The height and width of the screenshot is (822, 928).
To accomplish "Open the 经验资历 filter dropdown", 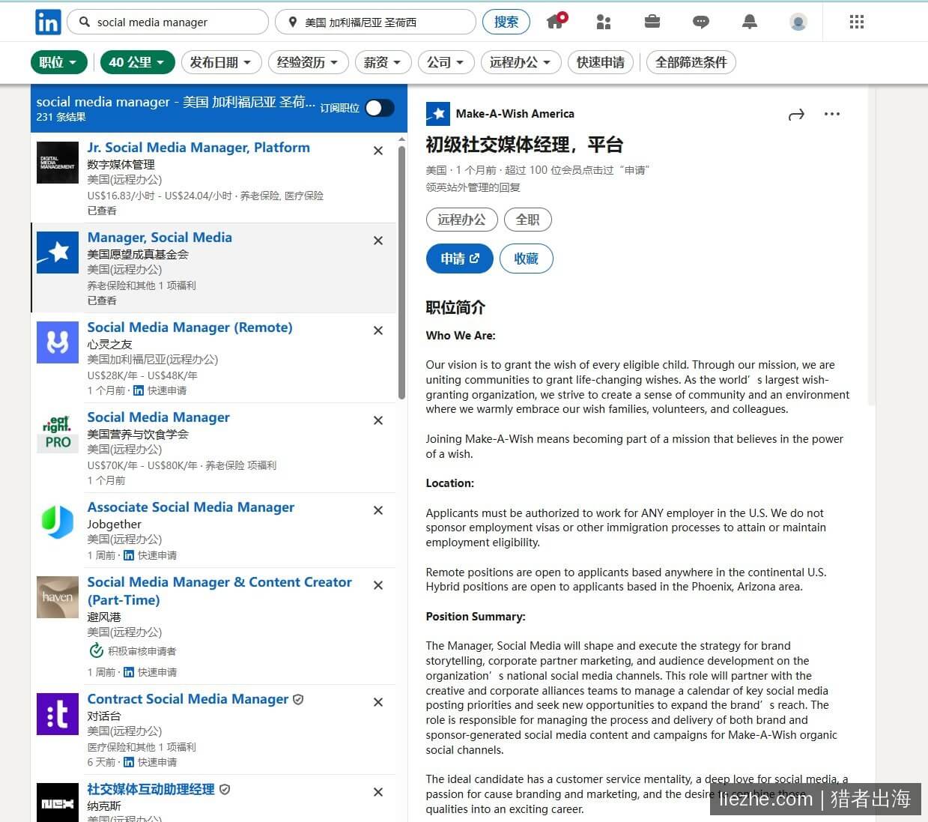I will pyautogui.click(x=308, y=62).
